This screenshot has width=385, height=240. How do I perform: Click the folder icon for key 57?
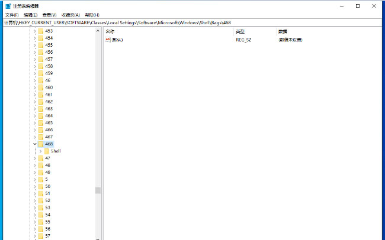(40, 236)
